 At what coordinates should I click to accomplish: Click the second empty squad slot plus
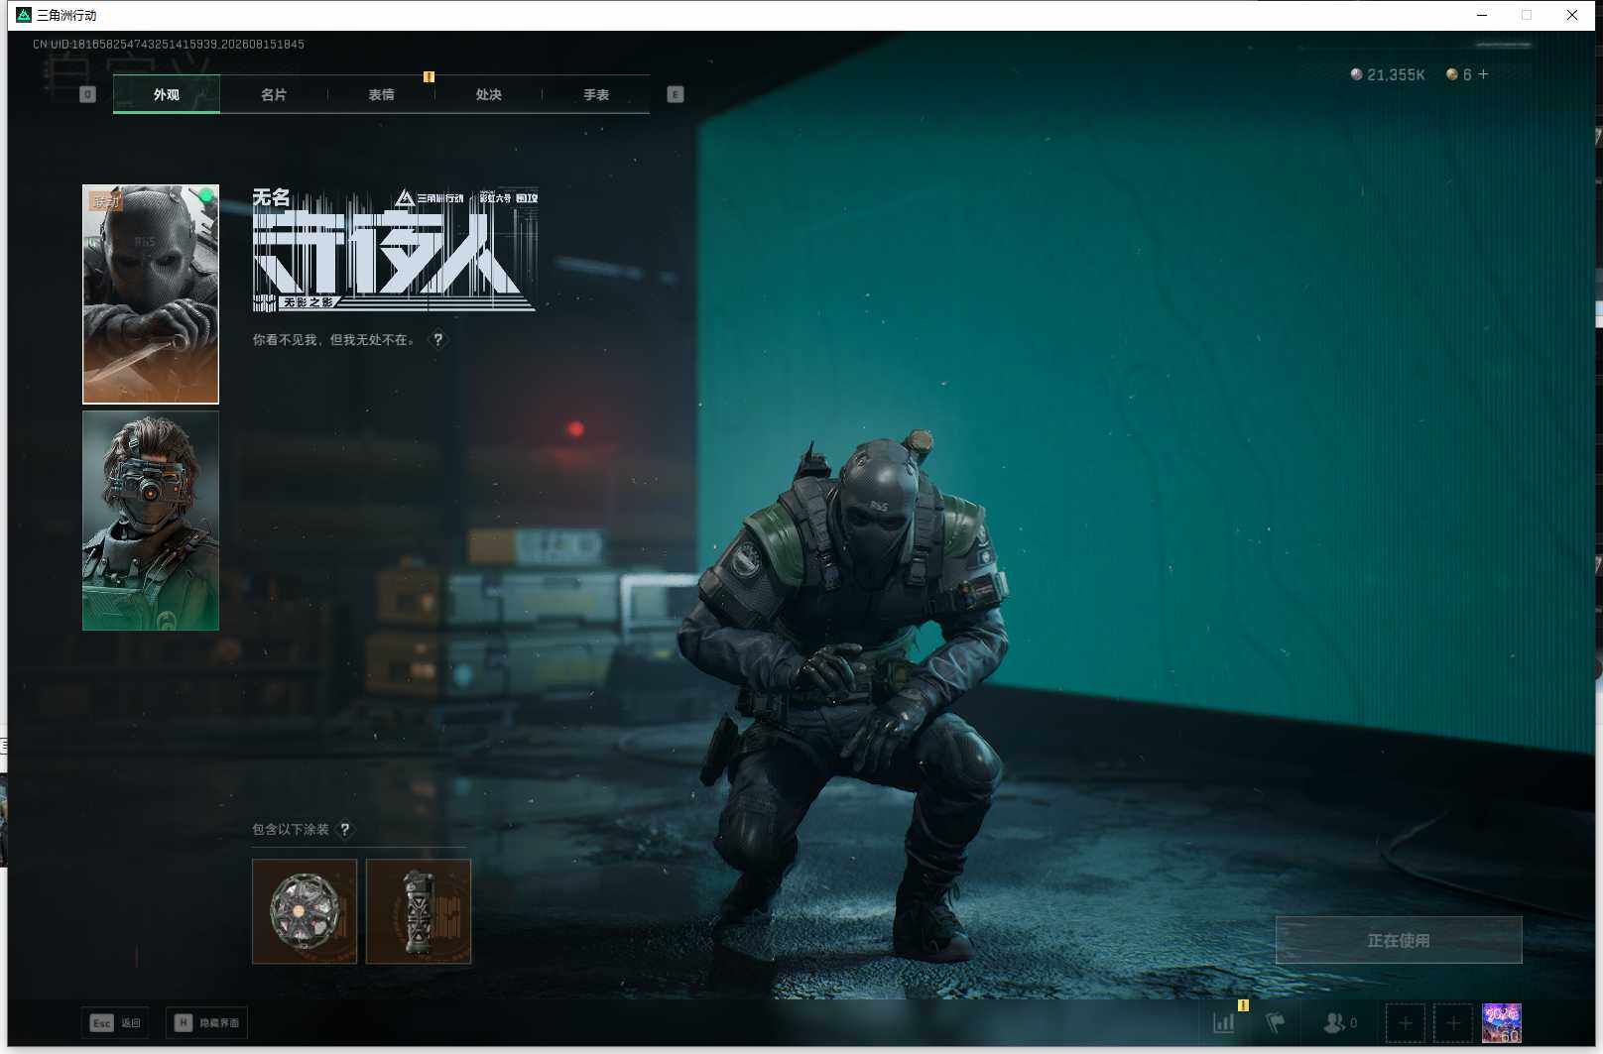1453,1023
